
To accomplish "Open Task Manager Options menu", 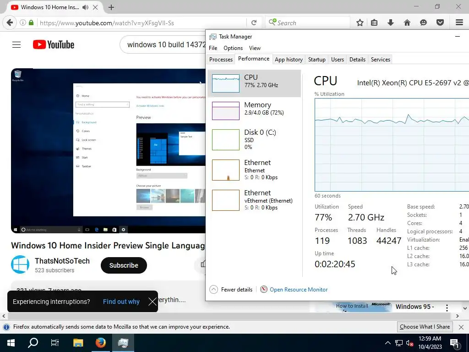I will pyautogui.click(x=233, y=48).
